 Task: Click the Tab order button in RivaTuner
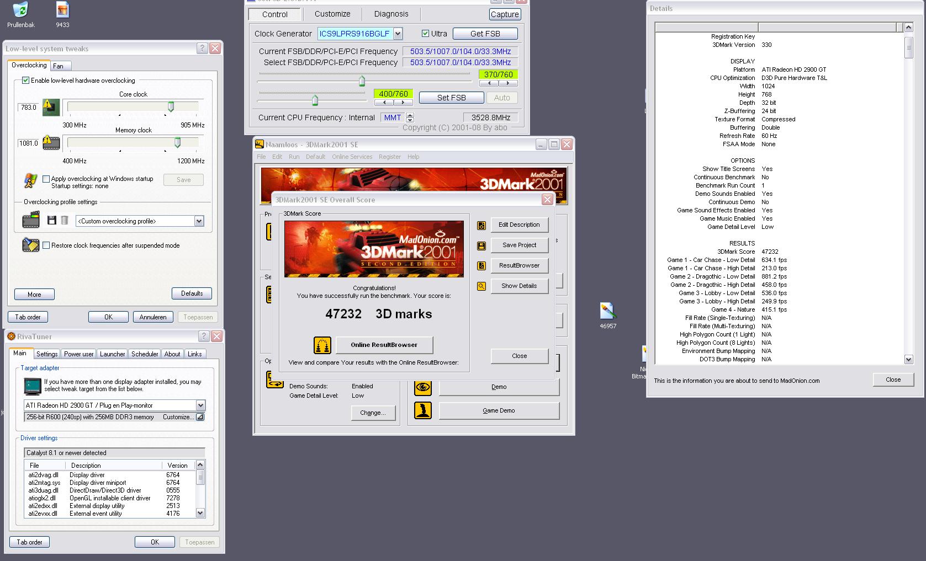point(29,542)
